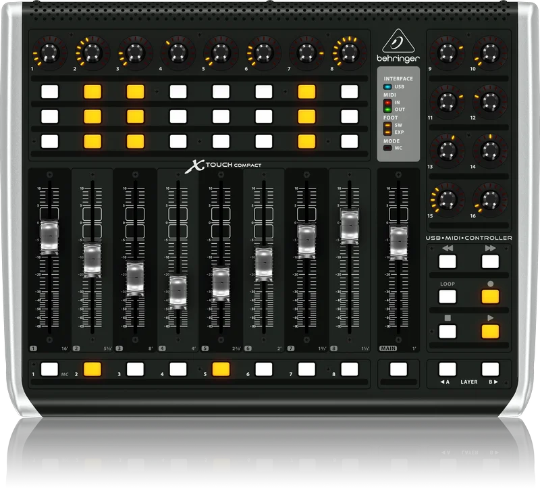
Task: Click rotary encoder knob 16
Action: tap(490, 199)
